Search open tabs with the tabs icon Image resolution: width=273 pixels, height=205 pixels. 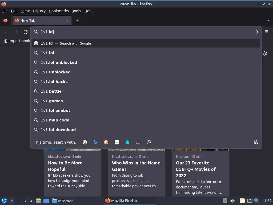(138, 142)
